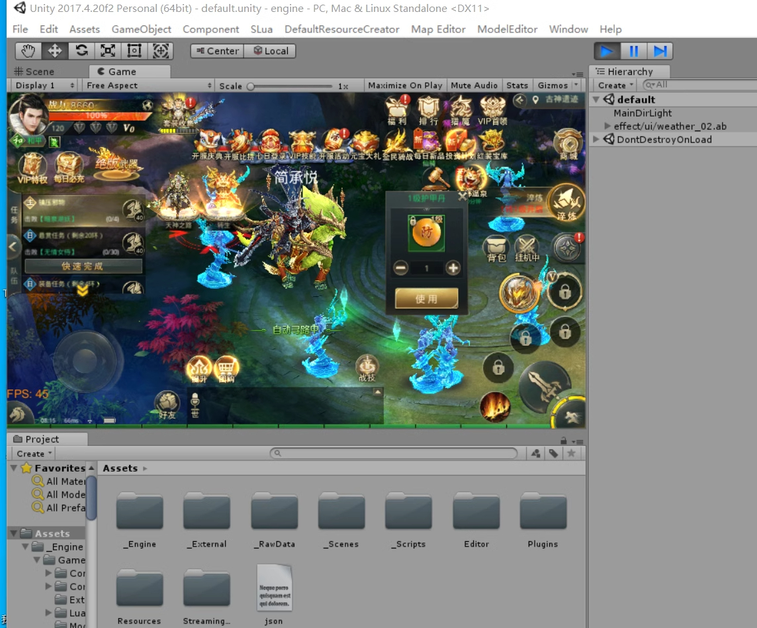Toggle Maximize On Play
757x628 pixels.
[404, 85]
